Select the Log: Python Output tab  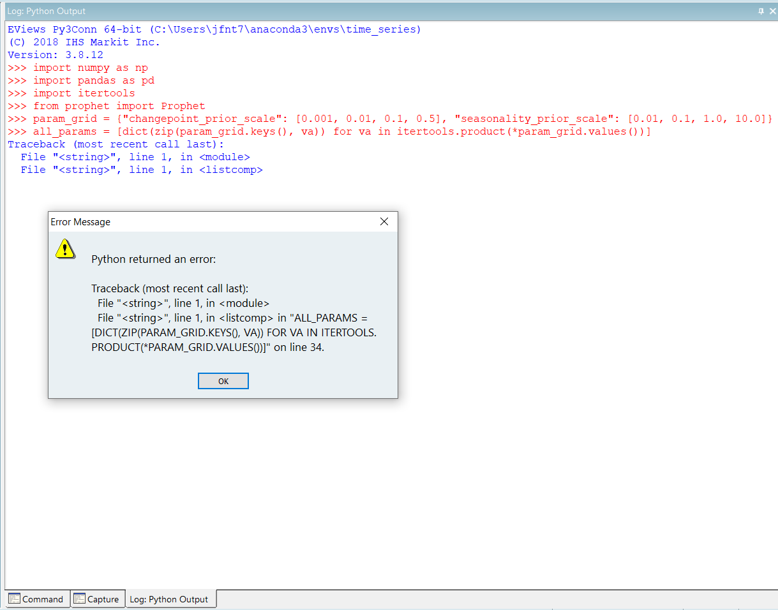[169, 599]
